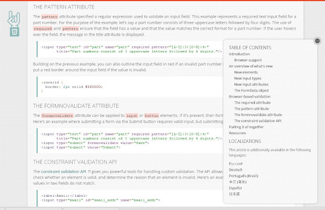
Task: Go to The constraint validation API entry
Action: 257,121
